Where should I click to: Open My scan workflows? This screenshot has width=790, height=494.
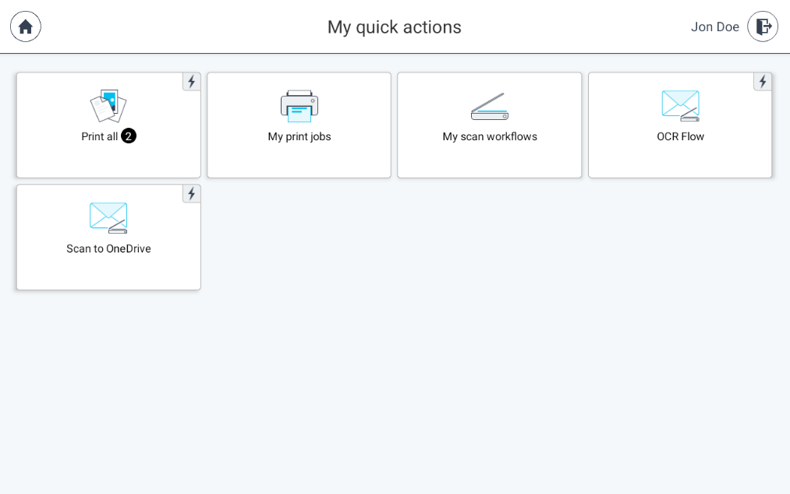(x=489, y=125)
